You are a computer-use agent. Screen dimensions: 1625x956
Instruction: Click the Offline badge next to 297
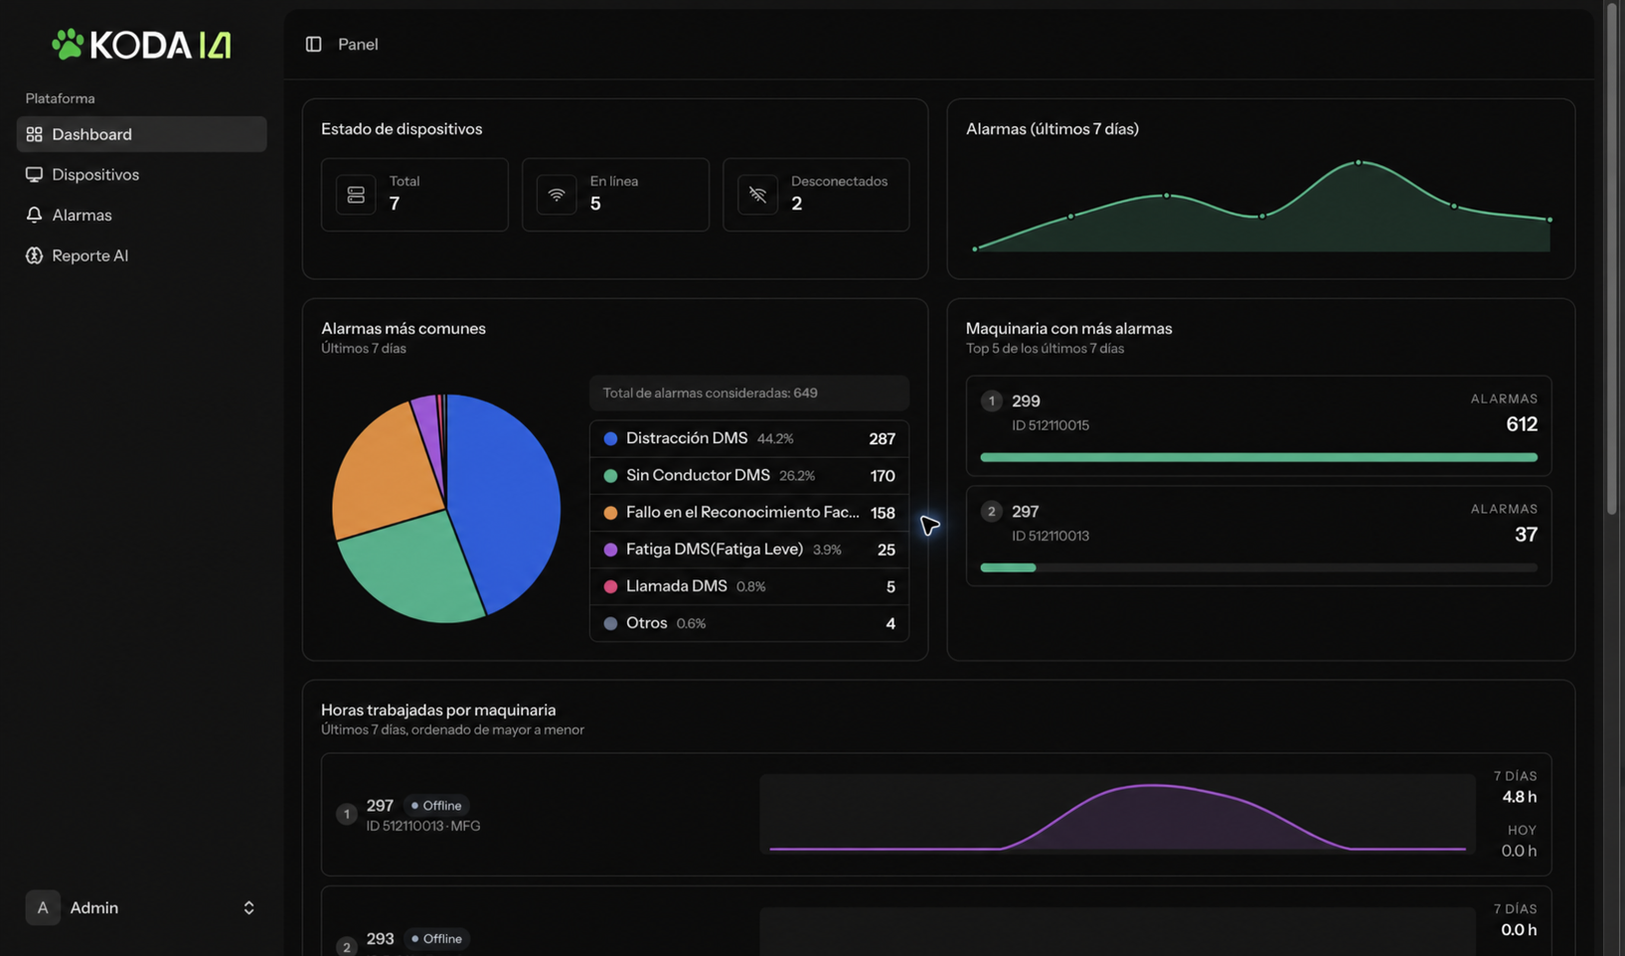436,806
